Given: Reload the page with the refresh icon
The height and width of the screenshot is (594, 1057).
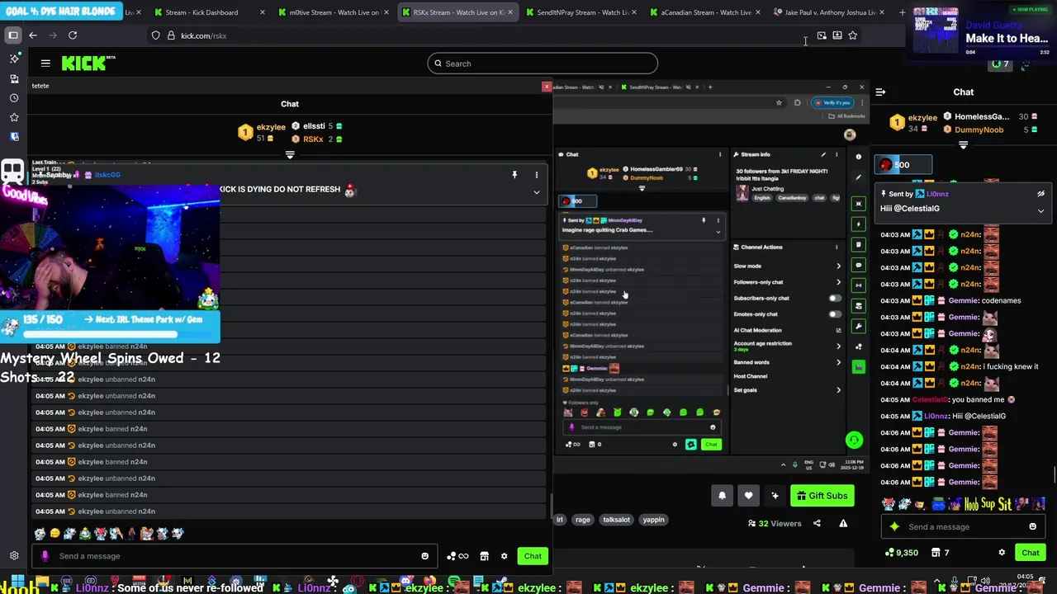Looking at the screenshot, I should (x=73, y=35).
